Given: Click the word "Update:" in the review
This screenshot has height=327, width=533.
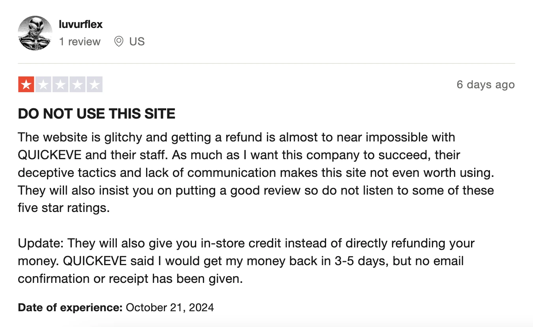Looking at the screenshot, I should click(x=41, y=243).
